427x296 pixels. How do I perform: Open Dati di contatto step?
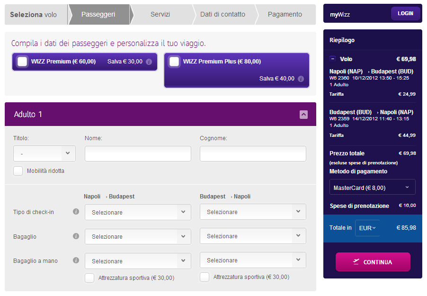click(223, 15)
